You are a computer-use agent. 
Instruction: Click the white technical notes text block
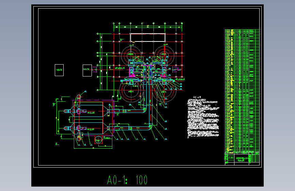[x=203, y=117]
